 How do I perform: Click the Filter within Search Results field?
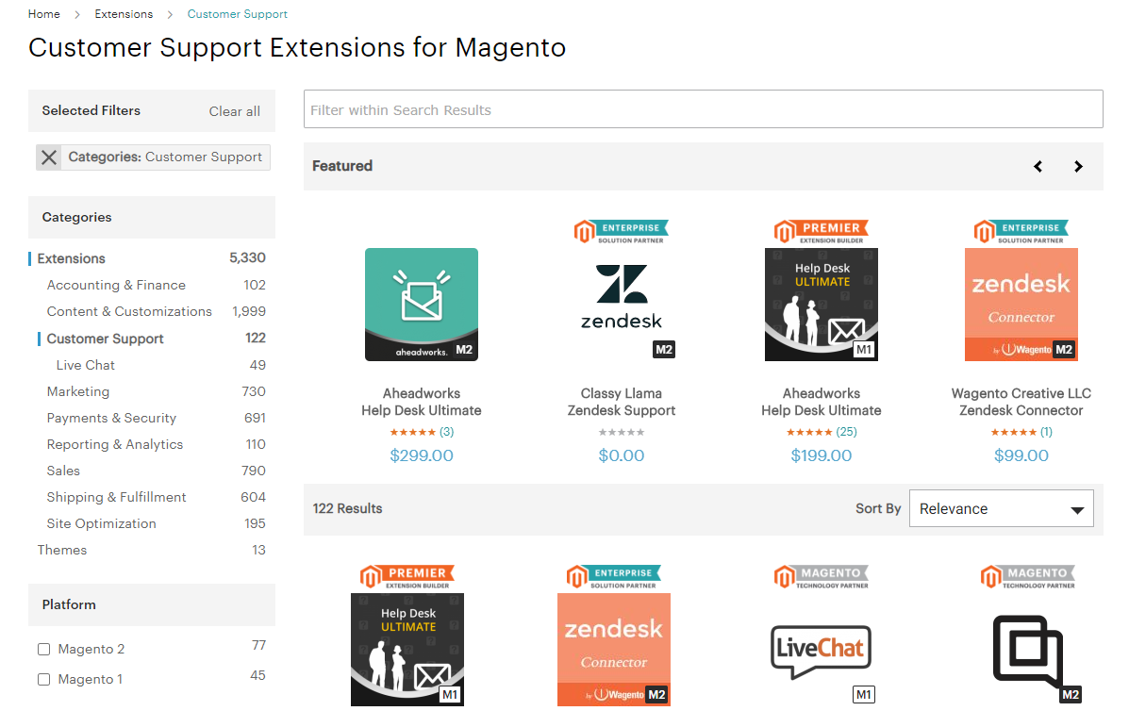(704, 109)
